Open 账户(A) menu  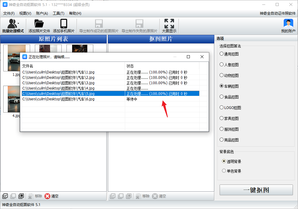click(42, 13)
